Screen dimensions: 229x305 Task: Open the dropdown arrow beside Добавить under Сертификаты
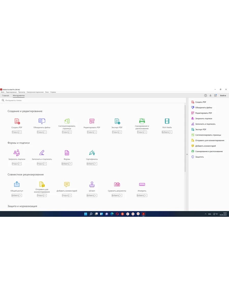[x=96, y=164]
